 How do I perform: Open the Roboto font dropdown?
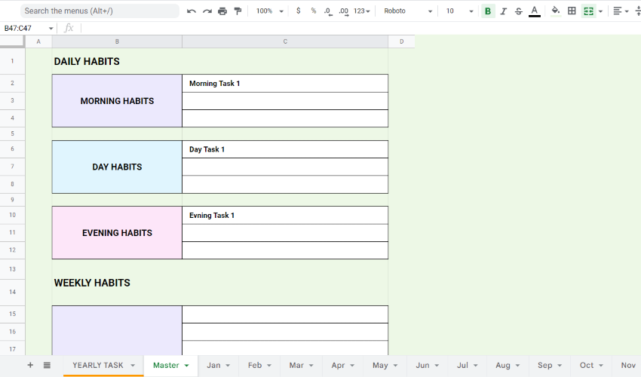[407, 11]
